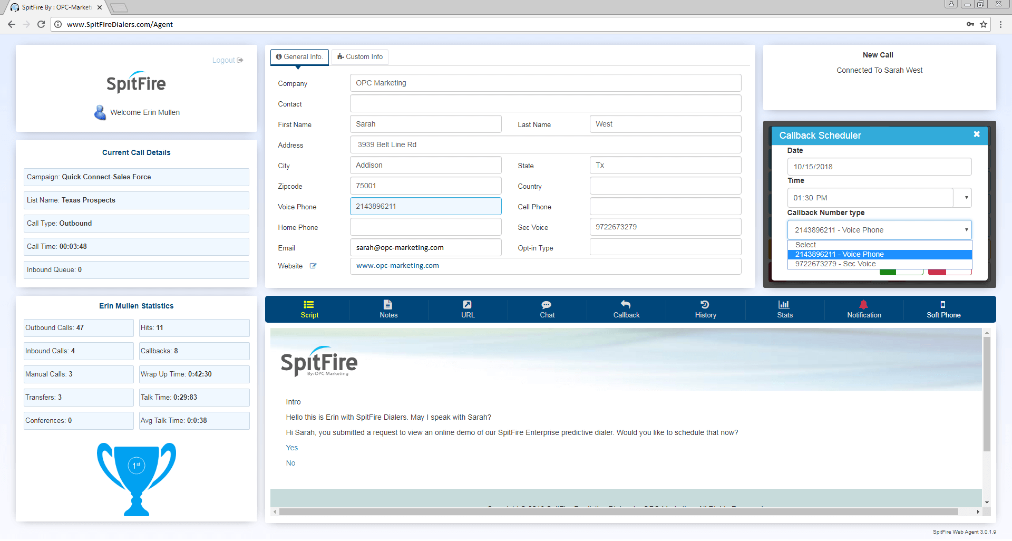Click the Email field
The height and width of the screenshot is (541, 1012).
[425, 247]
